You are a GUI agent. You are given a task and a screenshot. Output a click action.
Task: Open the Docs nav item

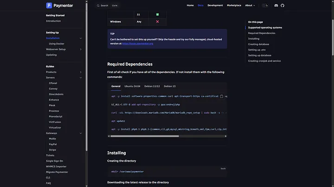coord(200,6)
